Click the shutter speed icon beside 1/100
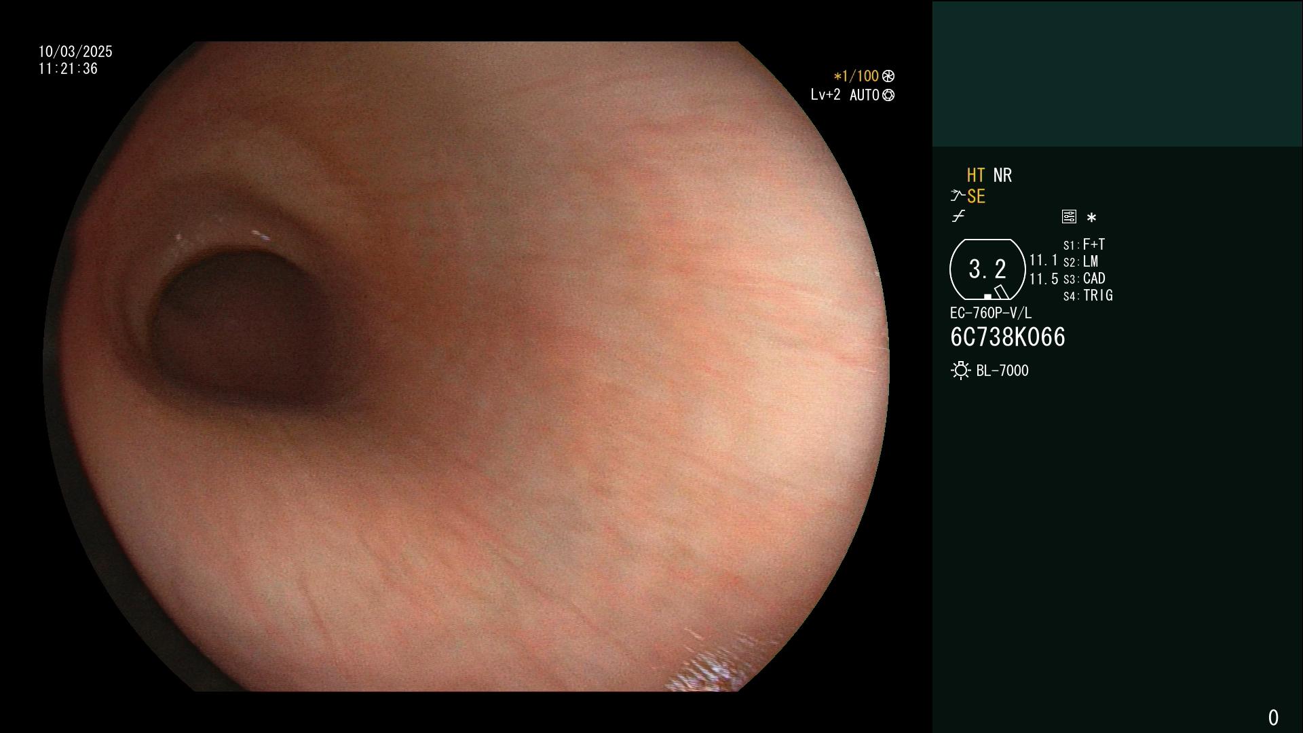 [x=888, y=76]
